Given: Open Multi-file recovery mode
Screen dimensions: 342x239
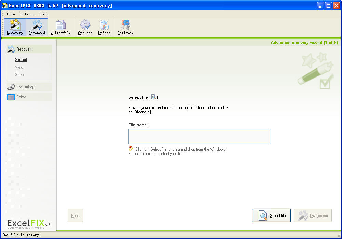Looking at the screenshot, I should point(61,27).
